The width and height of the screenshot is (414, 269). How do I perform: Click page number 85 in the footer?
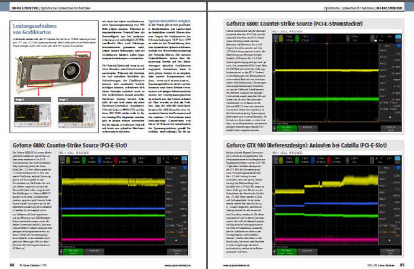pos(402,265)
